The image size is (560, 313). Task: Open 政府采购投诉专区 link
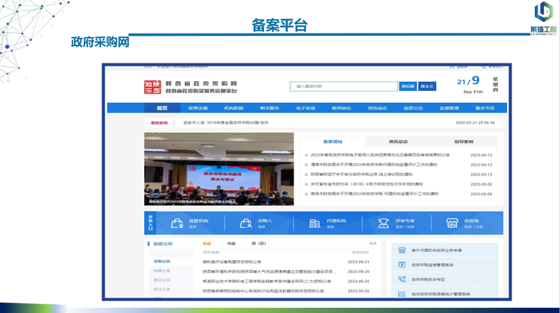[429, 279]
